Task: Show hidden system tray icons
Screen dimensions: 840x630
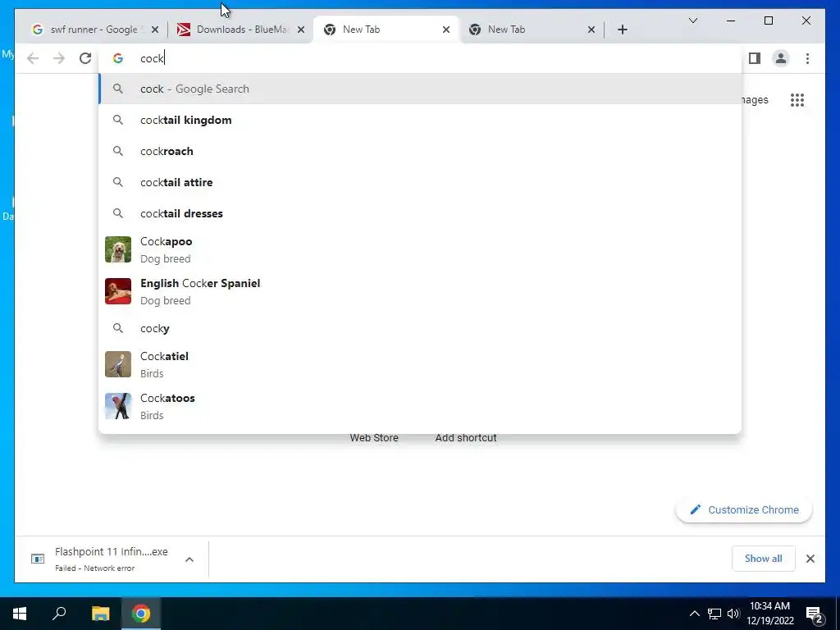Action: click(694, 614)
